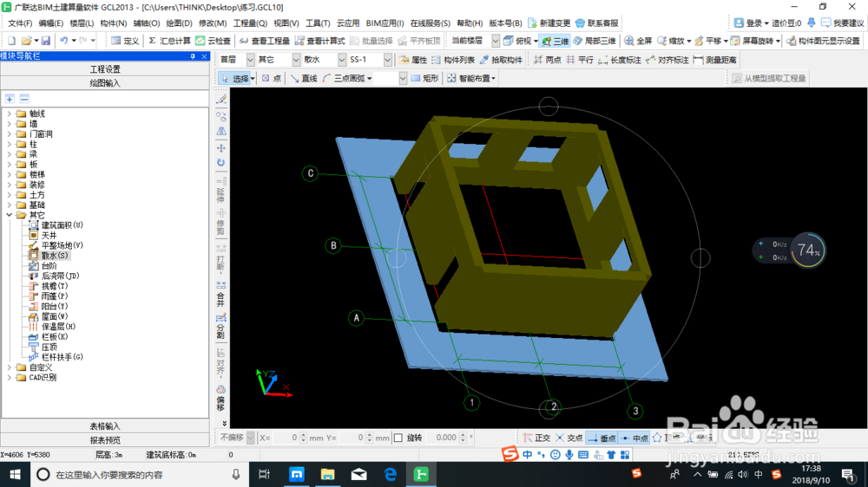
Task: Select 对齐标注 aligned dimension tool
Action: point(667,60)
